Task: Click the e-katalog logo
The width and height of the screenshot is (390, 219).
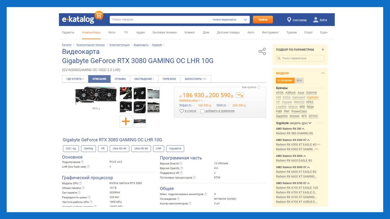Action: point(82,18)
